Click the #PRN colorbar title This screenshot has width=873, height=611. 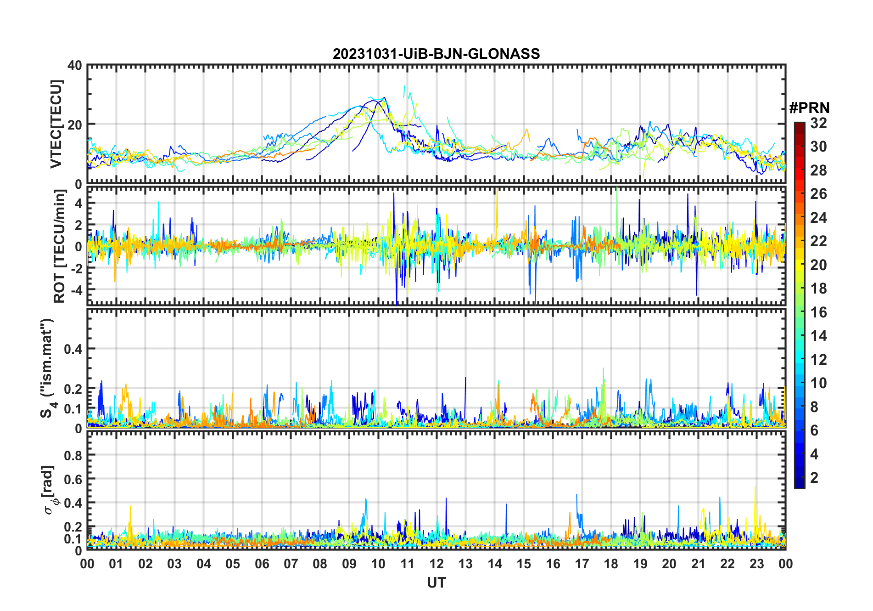pos(809,108)
